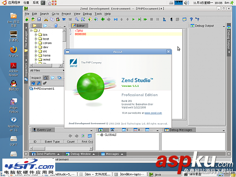Expand the dev folder node

pos(36,47)
